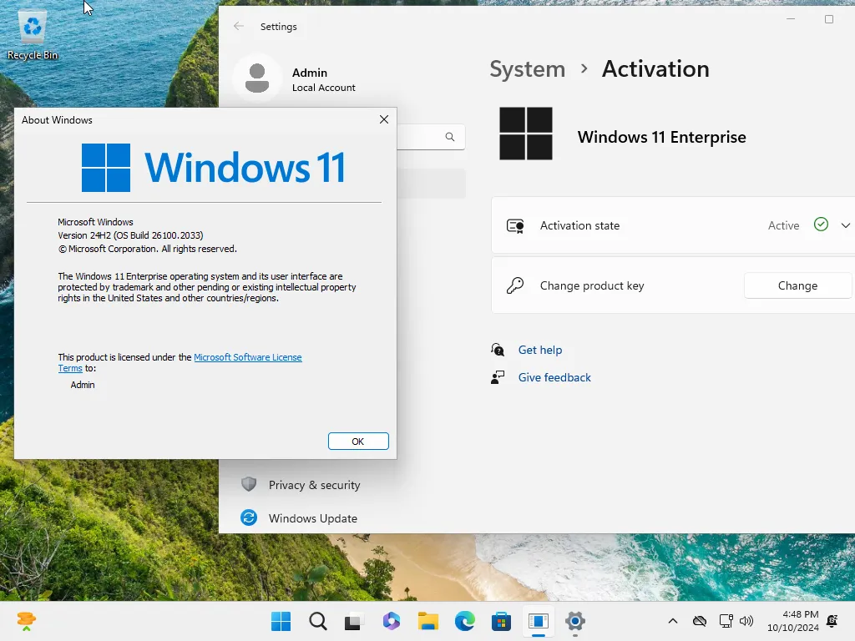Click the 'Admin' licensee name in About Windows
855x641 pixels.
83,385
